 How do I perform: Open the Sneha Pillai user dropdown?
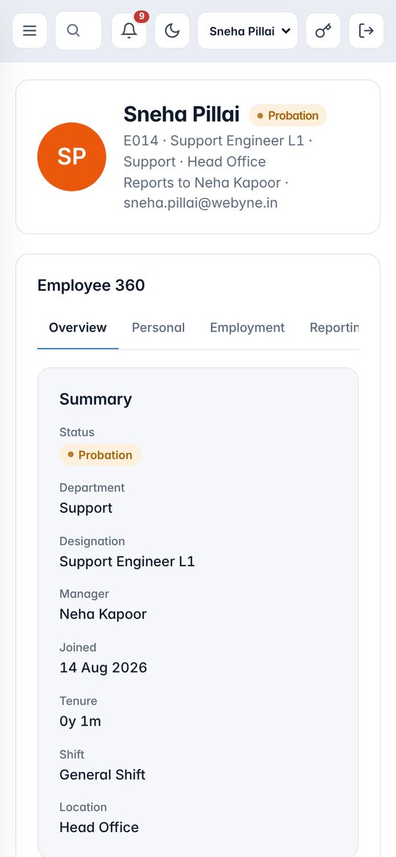[247, 31]
